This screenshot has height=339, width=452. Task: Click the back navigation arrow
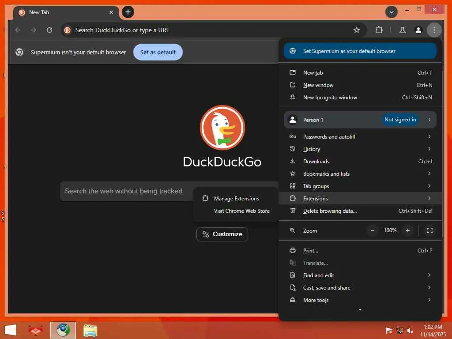18,30
